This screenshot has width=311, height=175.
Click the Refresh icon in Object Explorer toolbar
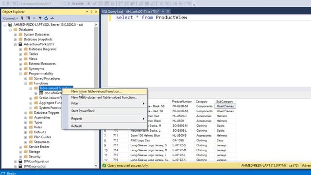pyautogui.click(x=46, y=18)
